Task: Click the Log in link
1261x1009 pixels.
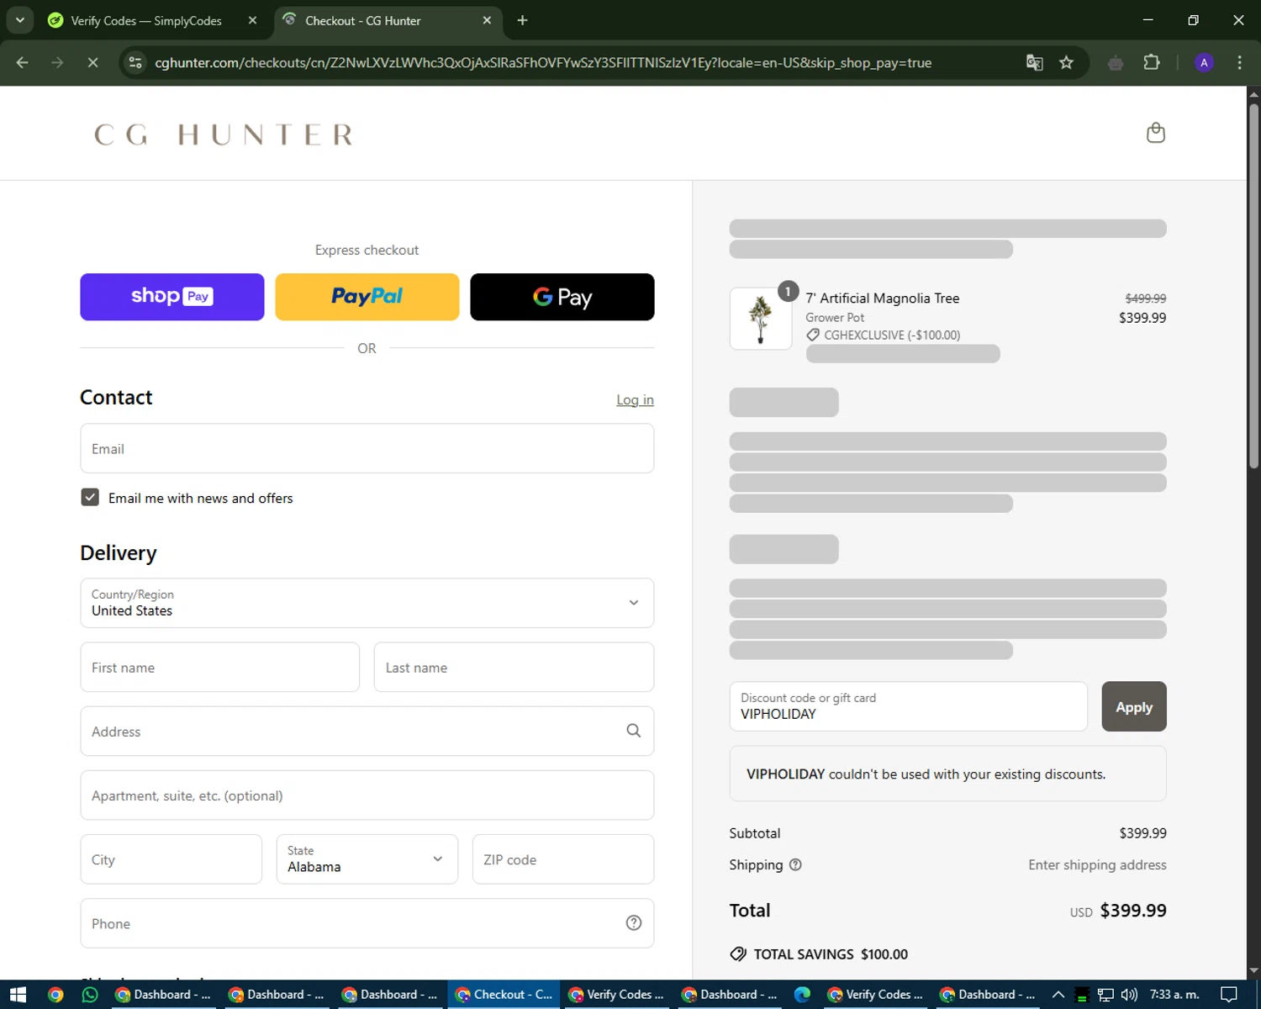Action: click(x=635, y=400)
